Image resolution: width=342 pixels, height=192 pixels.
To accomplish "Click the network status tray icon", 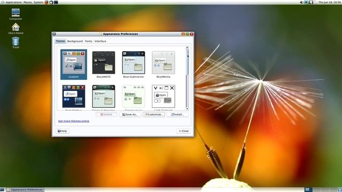I will (x=306, y=2).
